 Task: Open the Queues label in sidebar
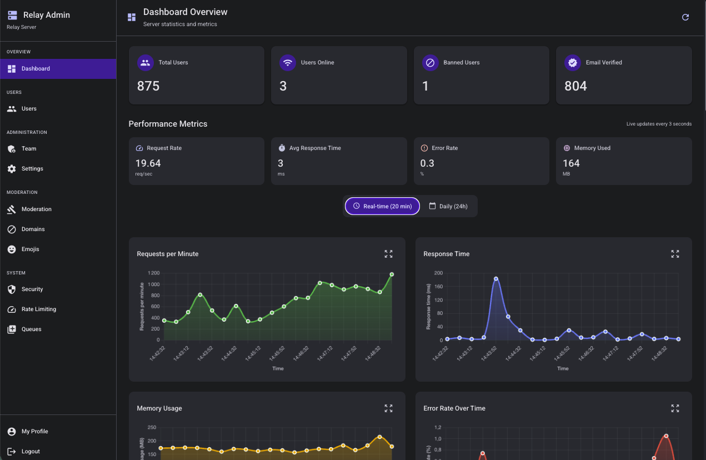coord(32,329)
